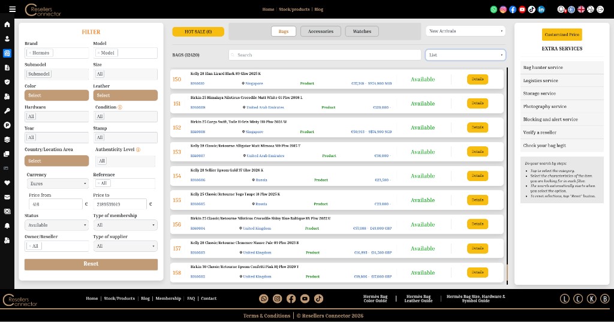
Task: Open the Status Available dropdown
Action: click(57, 225)
